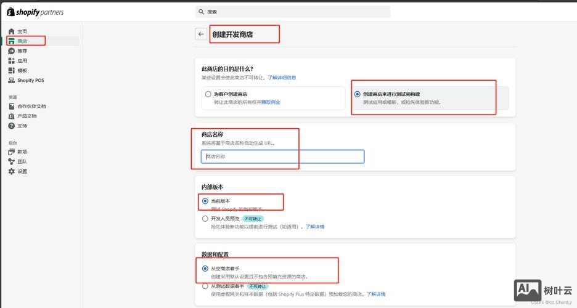Click the help icon beside 支持
Screen dimensions: 577x308
(x=12, y=126)
